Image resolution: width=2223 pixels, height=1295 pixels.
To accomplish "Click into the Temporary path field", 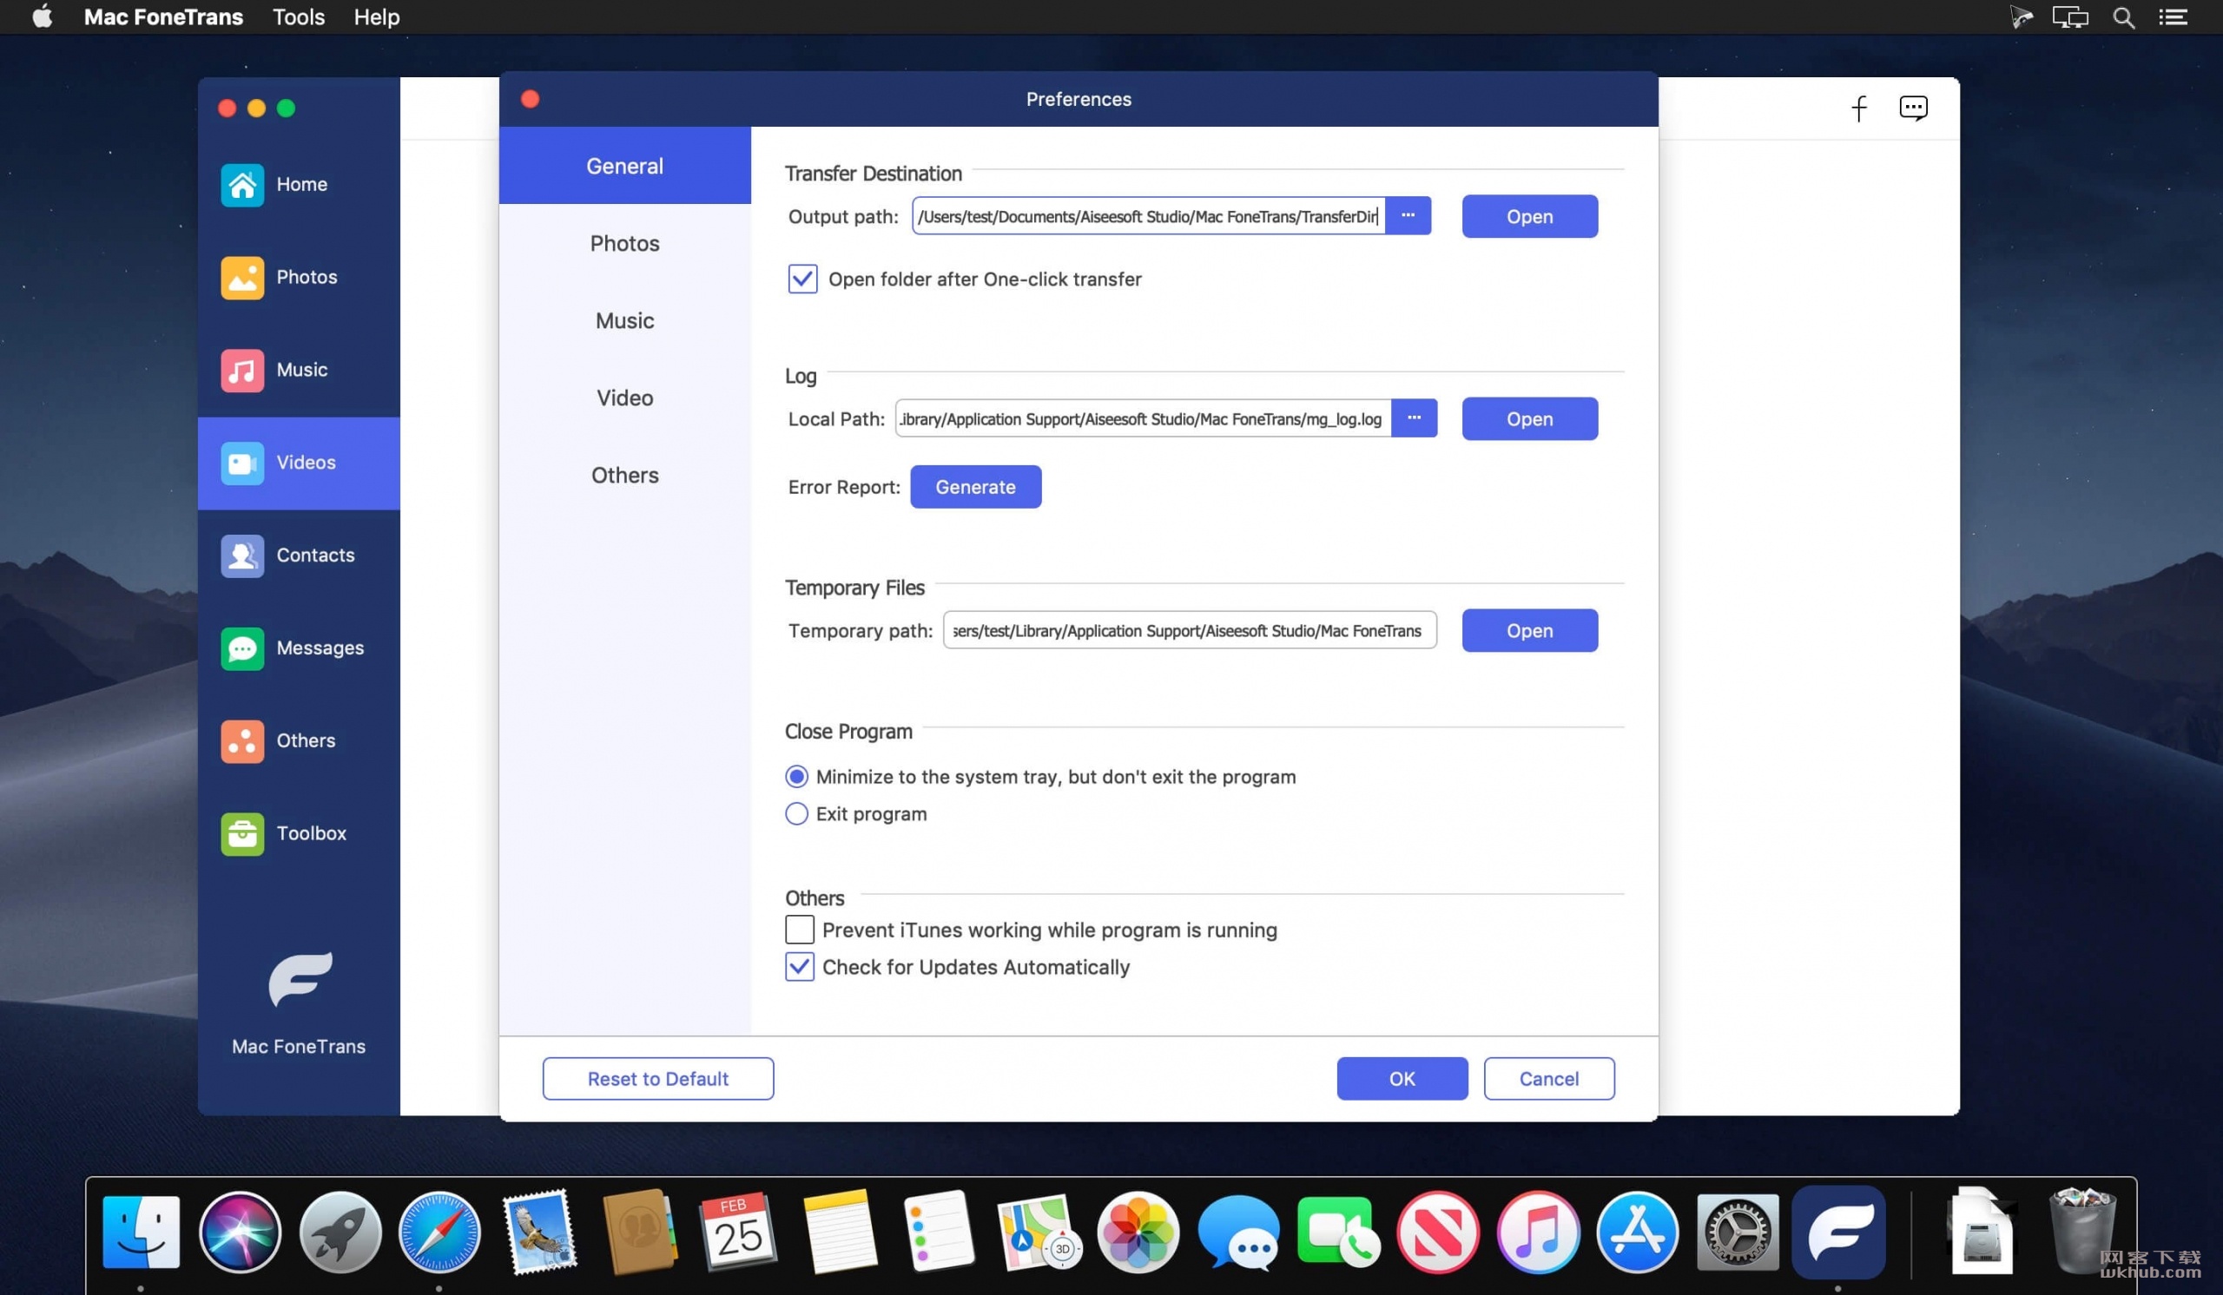I will (x=1190, y=630).
